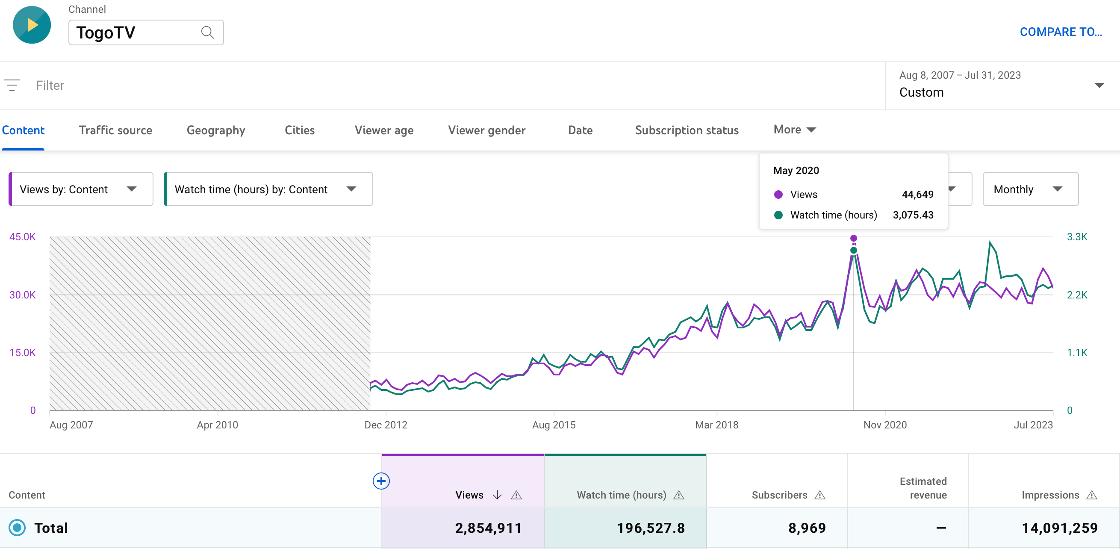Expand the Monthly granularity dropdown
1120x549 pixels.
[1030, 189]
